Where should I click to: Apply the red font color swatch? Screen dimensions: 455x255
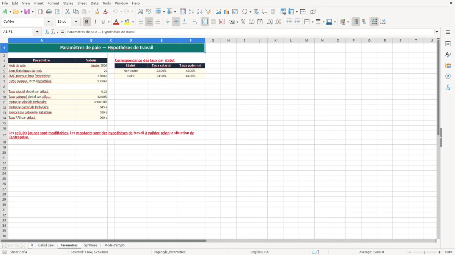click(116, 22)
